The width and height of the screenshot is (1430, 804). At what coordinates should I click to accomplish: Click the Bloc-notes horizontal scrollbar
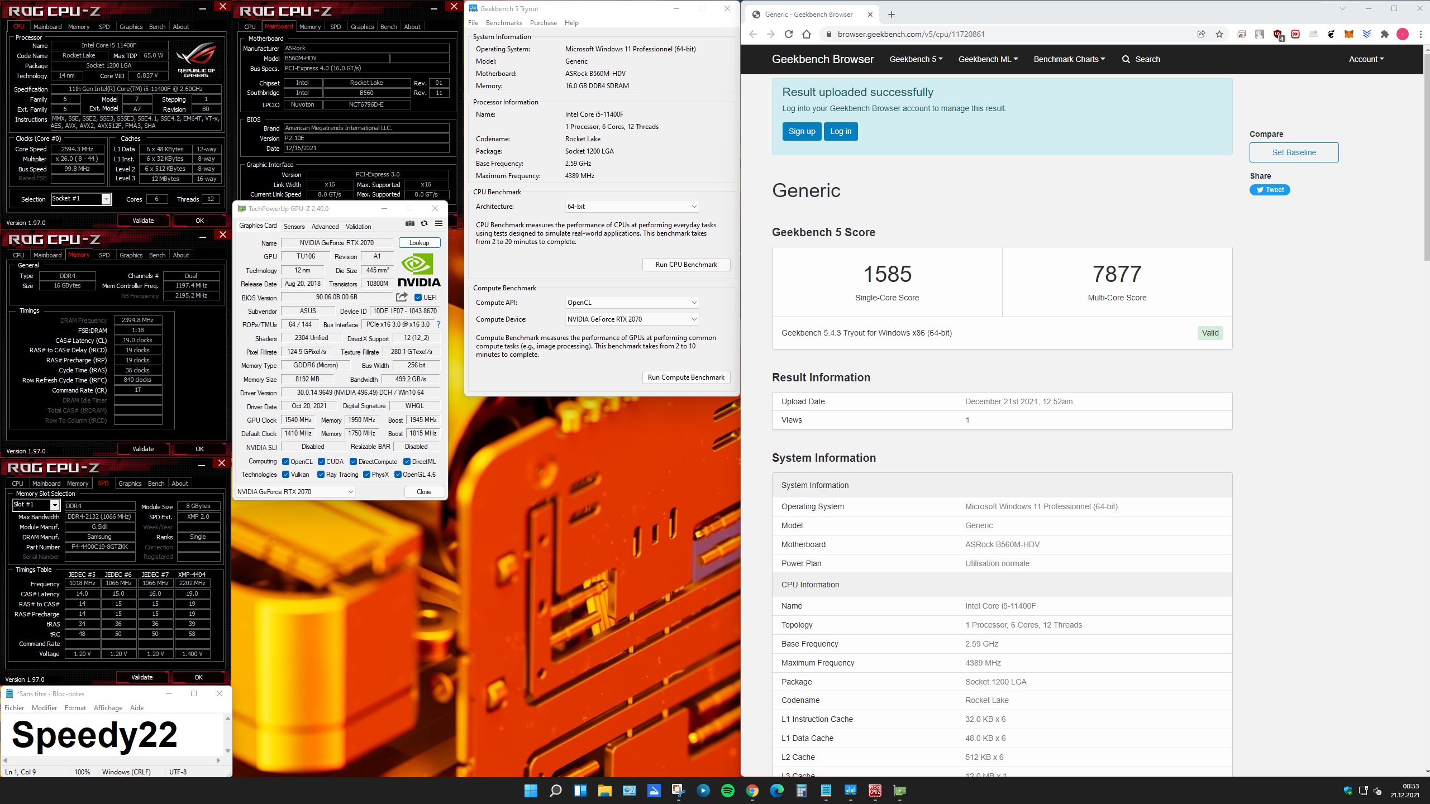(112, 760)
